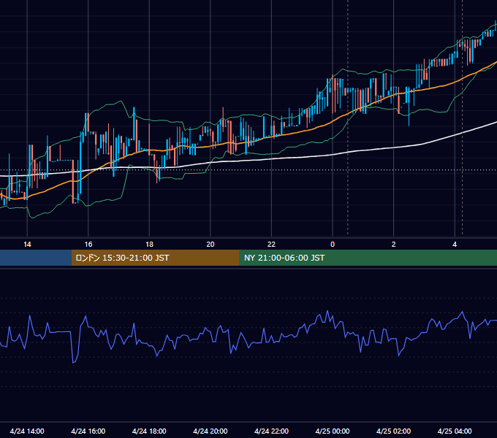Click the 2 hour label on price chart axis
The image size is (497, 438).
[x=394, y=245]
